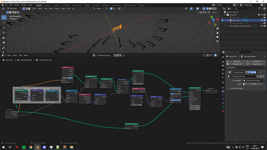Open the Object properties orange square tab
267x150 pixels.
[x=223, y=87]
